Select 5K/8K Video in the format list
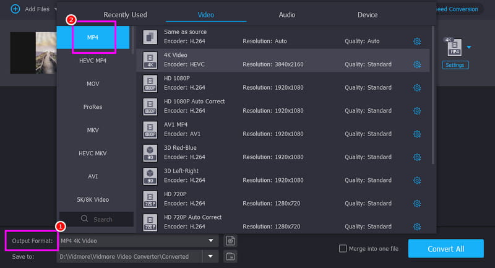Screen dimensions: 495x268 pos(93,199)
